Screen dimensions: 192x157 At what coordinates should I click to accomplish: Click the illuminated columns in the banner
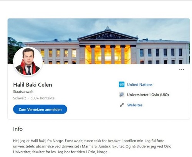click(108, 55)
